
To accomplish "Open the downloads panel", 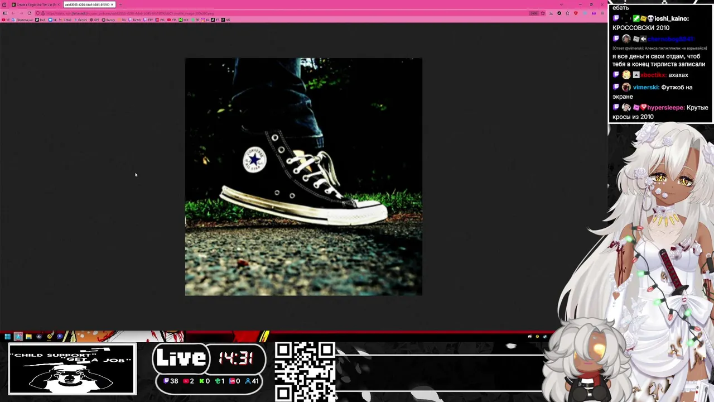I will tap(551, 13).
